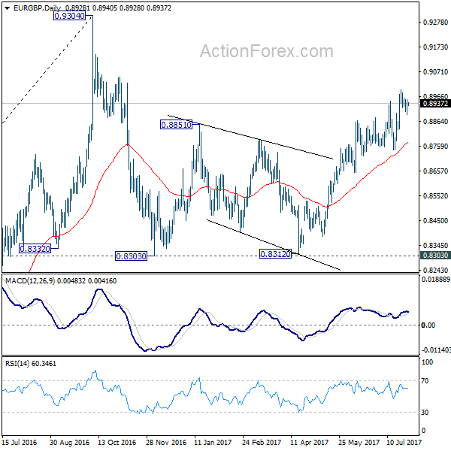Click the EURGBP,Daily symbol title
The image size is (451, 451).
click(x=37, y=8)
